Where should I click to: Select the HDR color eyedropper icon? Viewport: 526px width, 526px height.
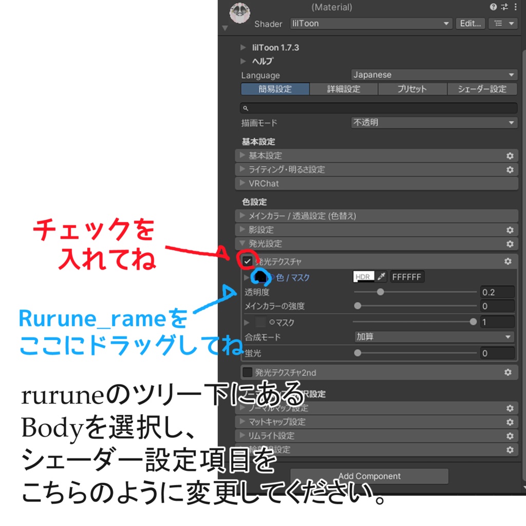pyautogui.click(x=381, y=276)
